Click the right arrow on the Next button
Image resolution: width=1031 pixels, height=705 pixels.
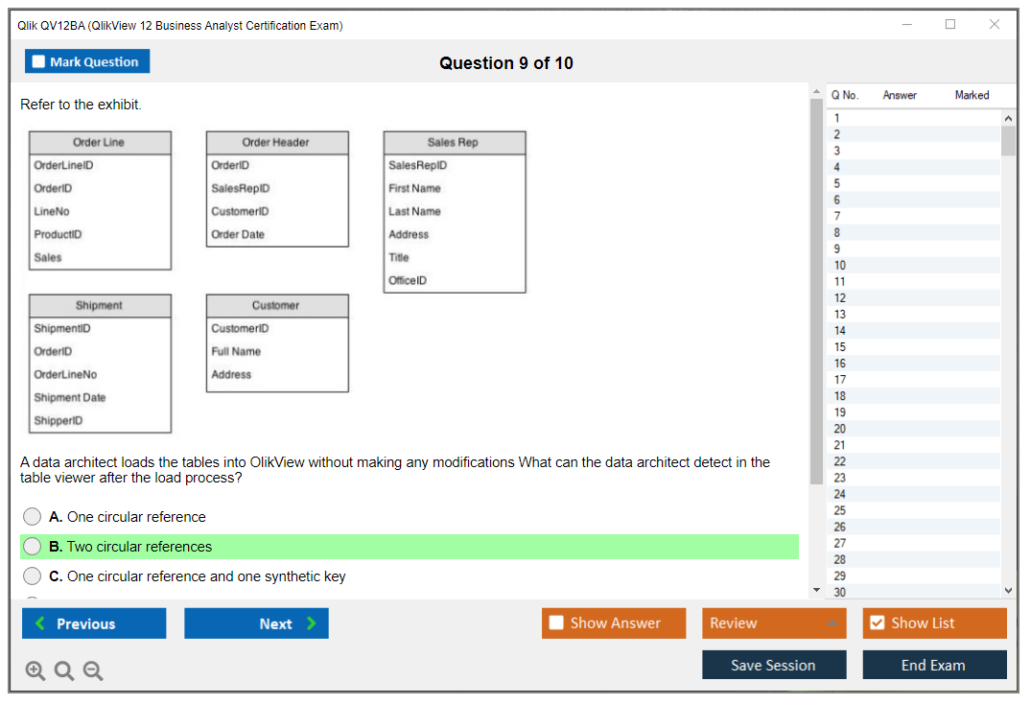(x=312, y=623)
